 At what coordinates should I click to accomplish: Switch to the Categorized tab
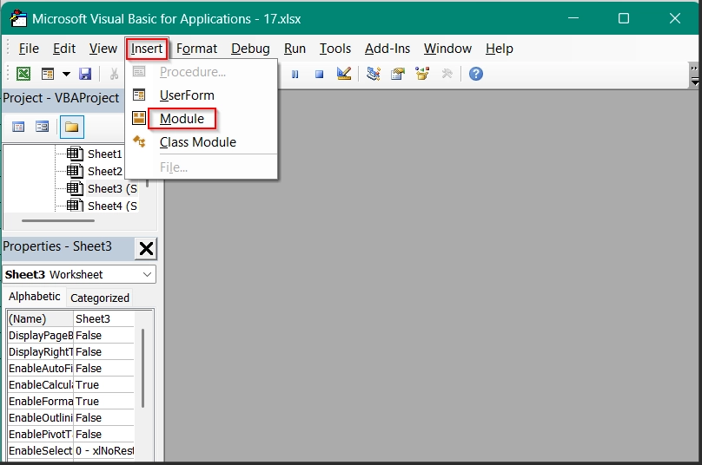(x=100, y=298)
